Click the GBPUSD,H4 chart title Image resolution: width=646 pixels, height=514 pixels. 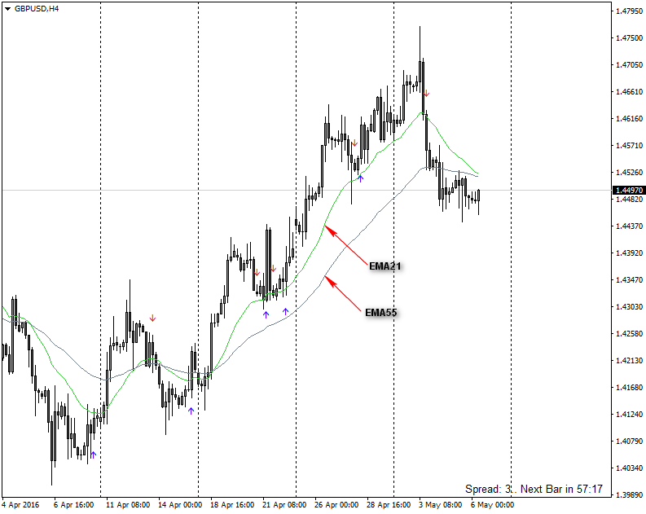(37, 9)
